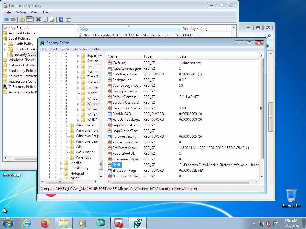The height and width of the screenshot is (229, 306).
Task: Open the Local Security Policy Action menu
Action: click(x=21, y=12)
